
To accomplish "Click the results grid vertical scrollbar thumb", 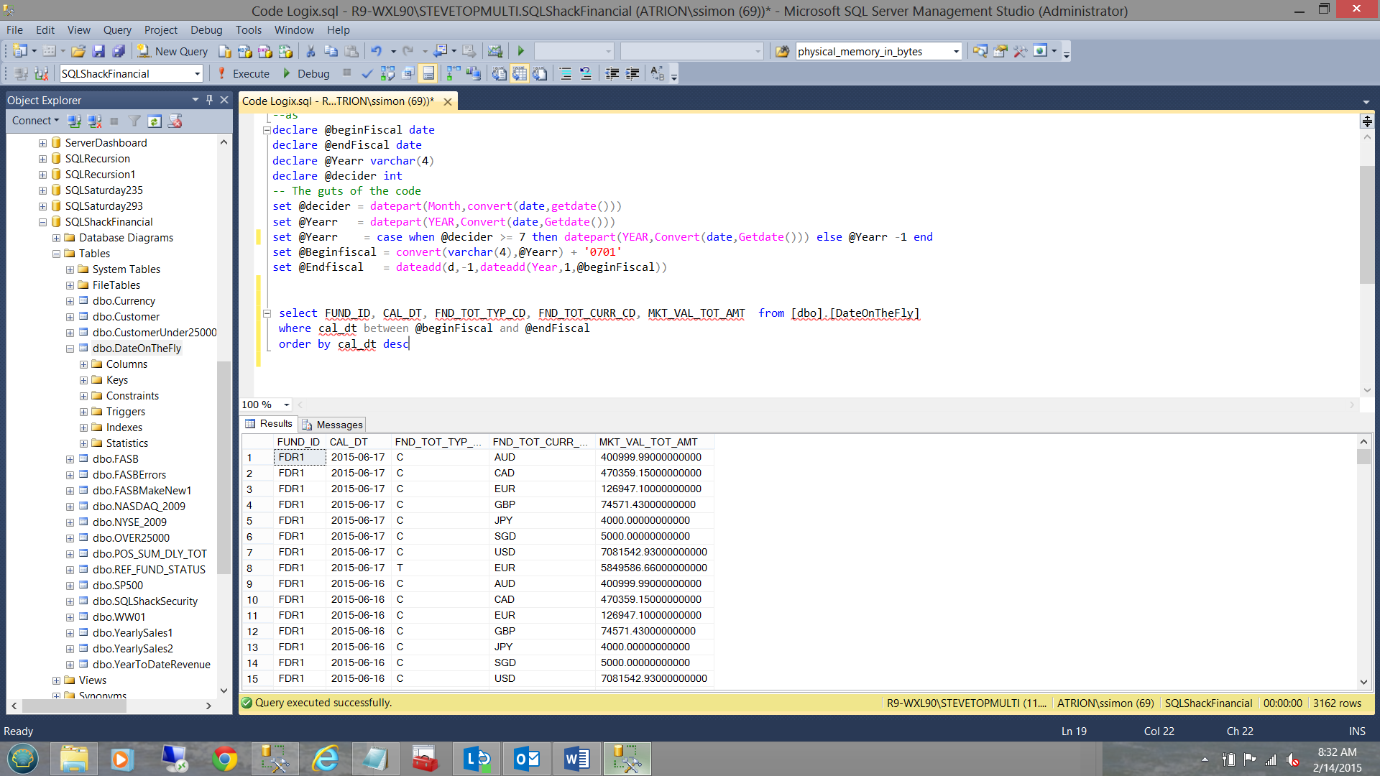I will (x=1363, y=457).
